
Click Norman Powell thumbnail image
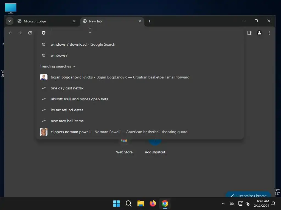pos(44,132)
